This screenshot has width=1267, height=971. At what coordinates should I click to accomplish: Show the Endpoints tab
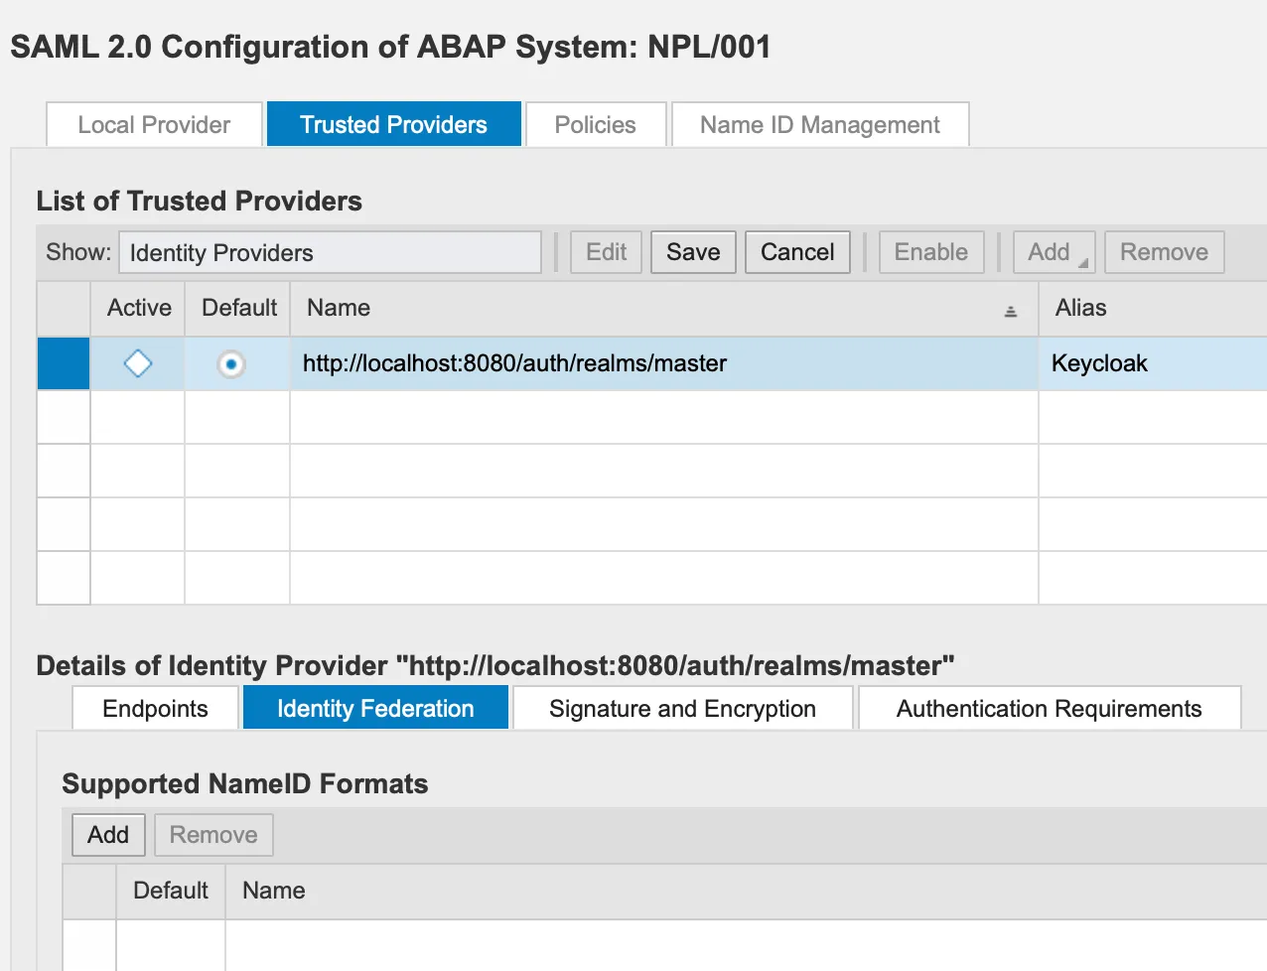[x=155, y=709]
